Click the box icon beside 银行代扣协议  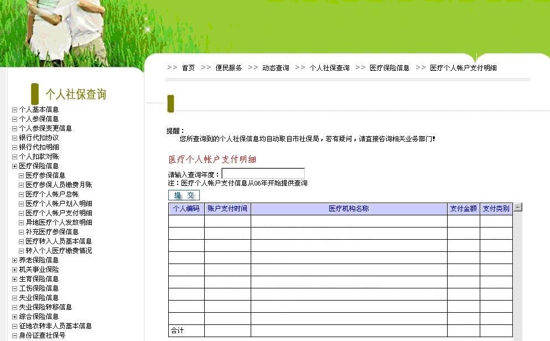[14, 138]
